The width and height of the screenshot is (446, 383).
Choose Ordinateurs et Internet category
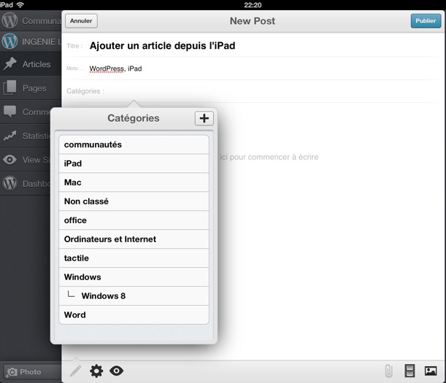tap(134, 239)
